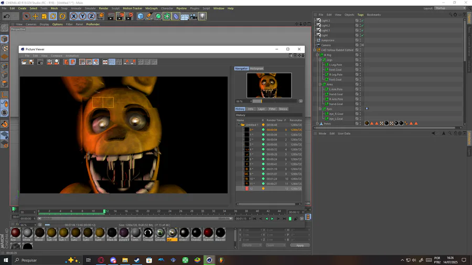Image resolution: width=472 pixels, height=265 pixels.
Task: Click the Navigator zoom slider
Action: point(274,101)
